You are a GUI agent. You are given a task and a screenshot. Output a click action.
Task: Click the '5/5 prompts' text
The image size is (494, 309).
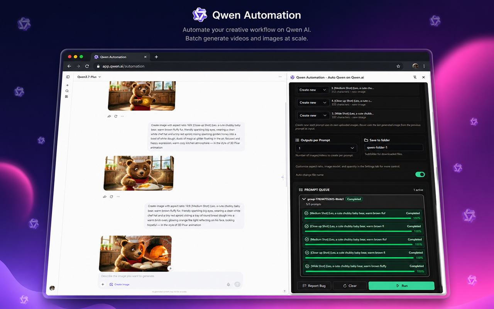click(313, 204)
